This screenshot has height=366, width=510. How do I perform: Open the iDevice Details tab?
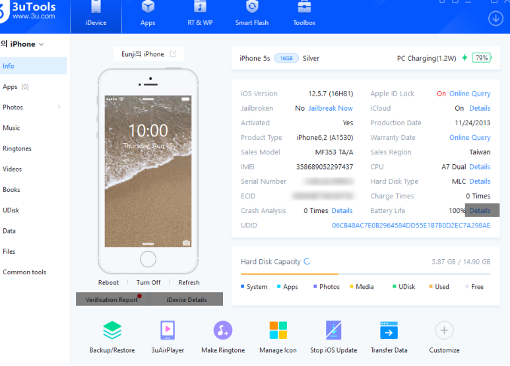[186, 299]
